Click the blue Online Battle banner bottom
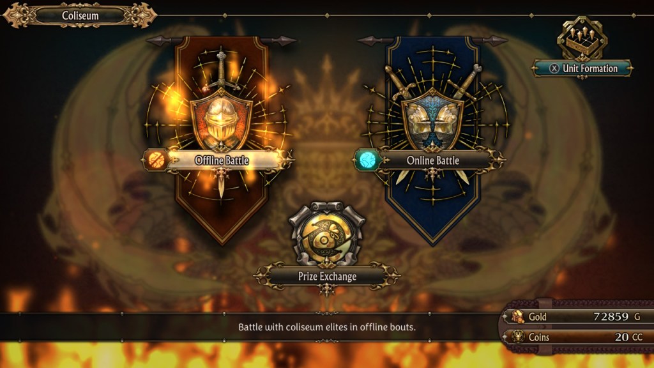Viewport: 654px width, 368px height. tap(432, 217)
